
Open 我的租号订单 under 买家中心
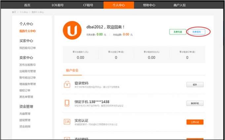tap(27, 48)
